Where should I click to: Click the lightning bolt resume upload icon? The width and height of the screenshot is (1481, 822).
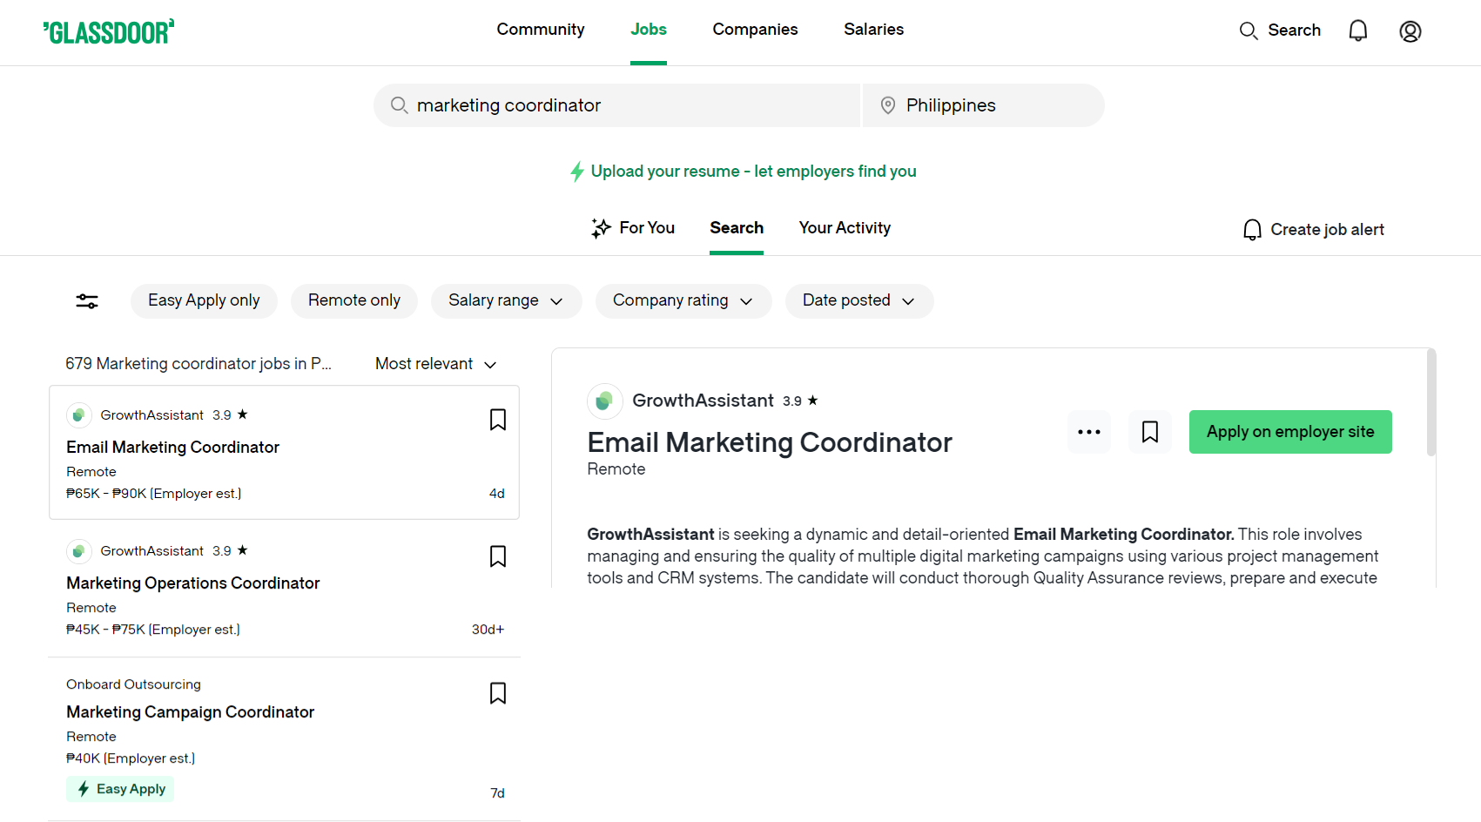click(x=576, y=172)
